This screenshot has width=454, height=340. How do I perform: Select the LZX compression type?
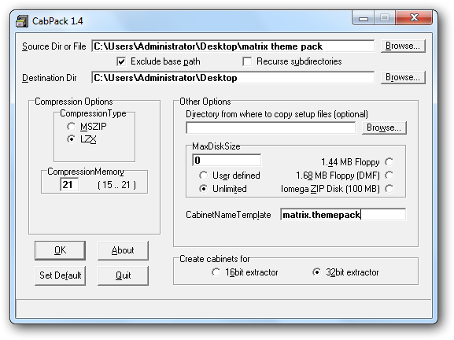[x=71, y=139]
